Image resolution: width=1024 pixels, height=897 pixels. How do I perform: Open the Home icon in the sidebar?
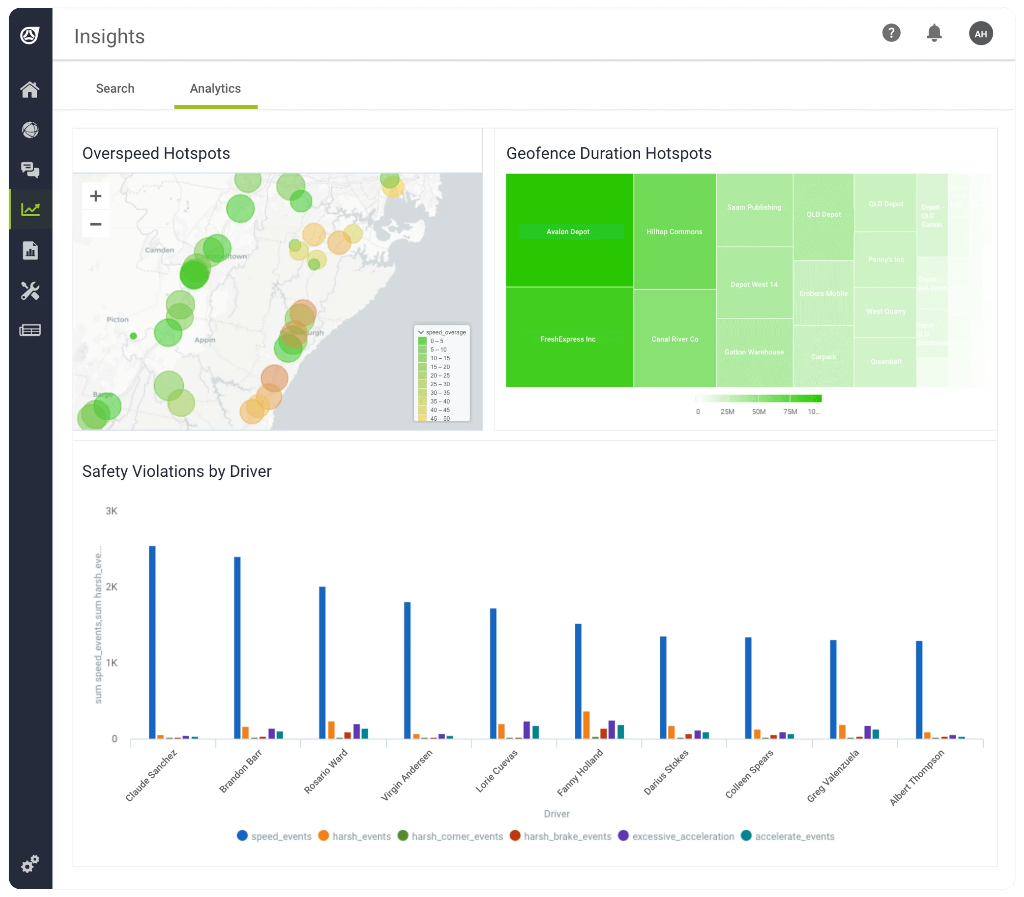(x=30, y=90)
